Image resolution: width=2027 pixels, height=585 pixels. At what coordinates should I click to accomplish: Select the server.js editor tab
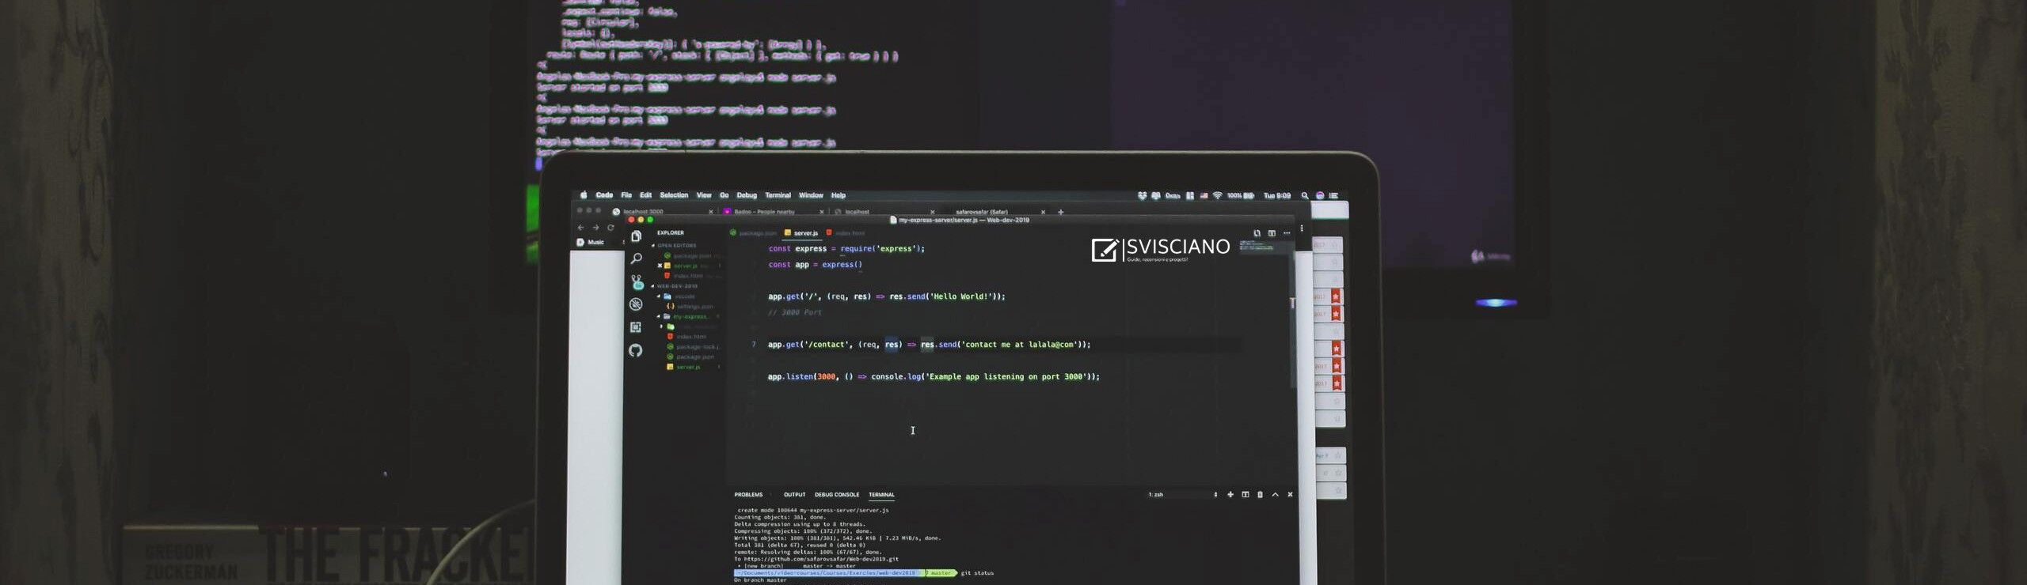(x=804, y=233)
